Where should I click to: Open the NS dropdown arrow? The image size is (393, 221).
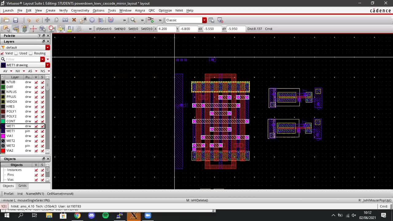tap(49, 71)
